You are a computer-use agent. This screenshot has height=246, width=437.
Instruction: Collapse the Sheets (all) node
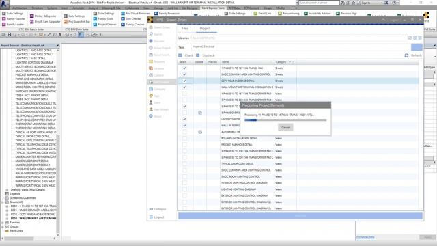coord(3,202)
